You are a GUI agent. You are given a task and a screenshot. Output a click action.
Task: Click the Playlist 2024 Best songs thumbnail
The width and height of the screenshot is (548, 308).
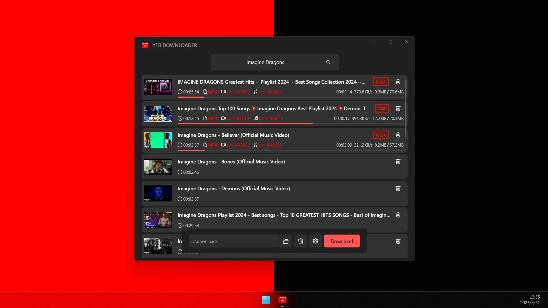click(x=158, y=220)
